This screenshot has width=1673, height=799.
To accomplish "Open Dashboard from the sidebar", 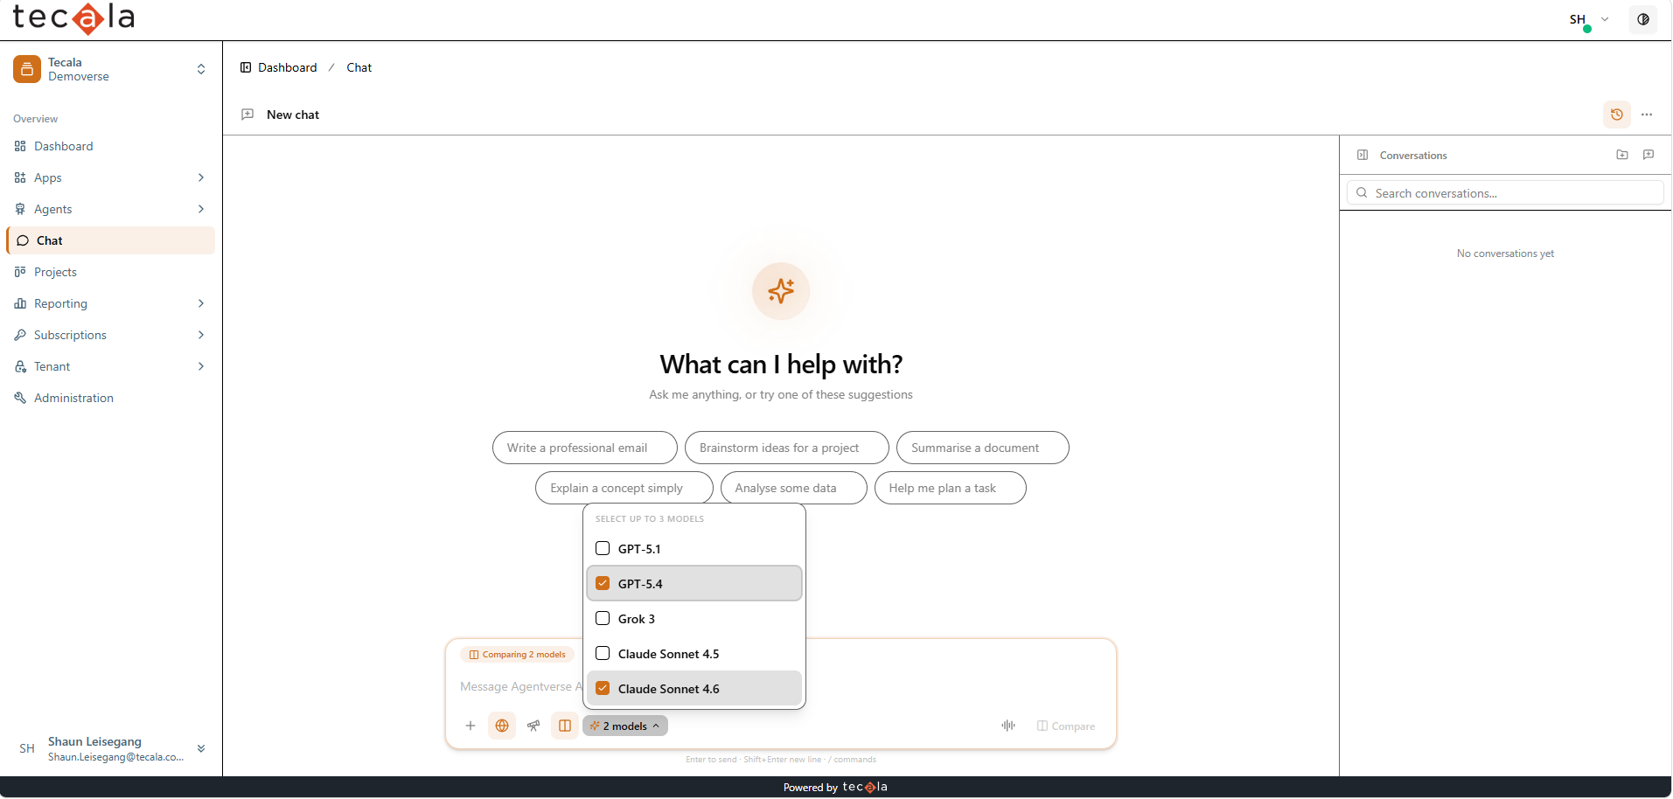I will [x=111, y=146].
